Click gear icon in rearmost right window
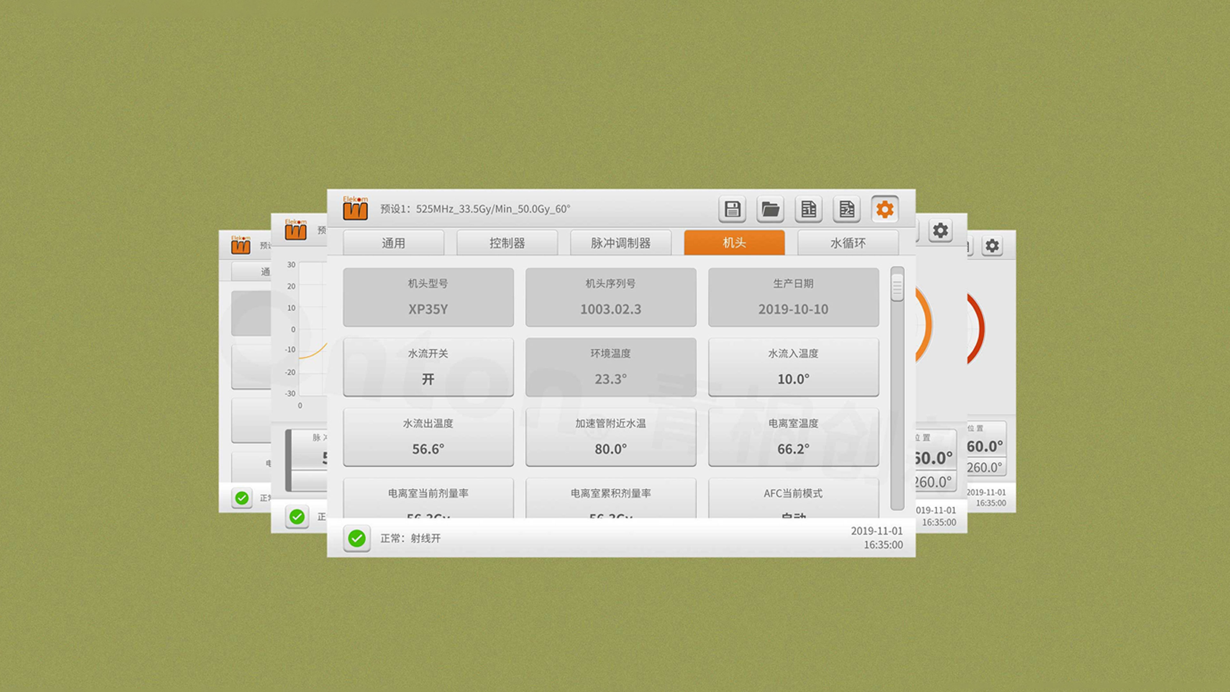 (x=992, y=246)
